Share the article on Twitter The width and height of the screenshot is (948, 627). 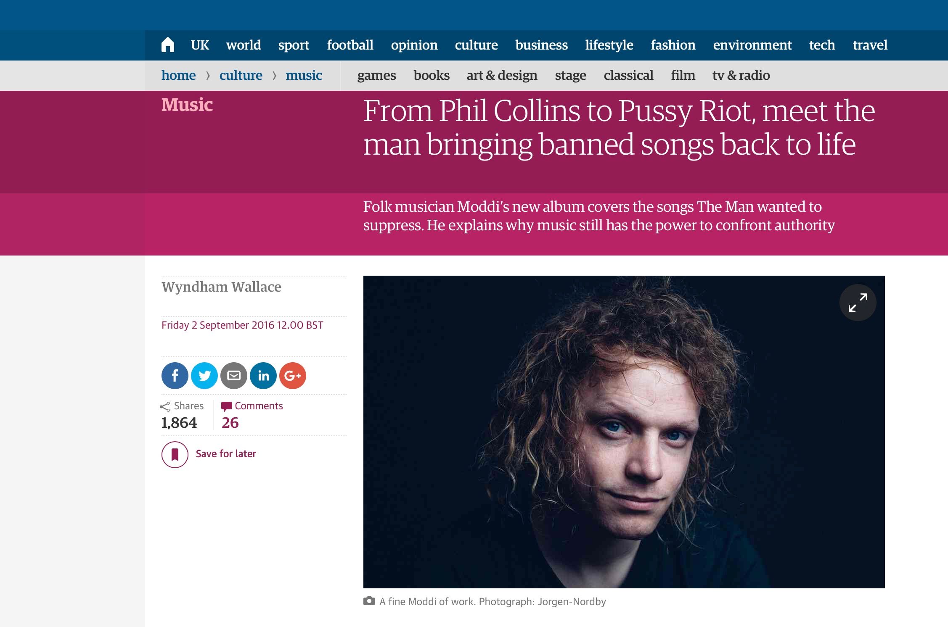click(x=204, y=376)
